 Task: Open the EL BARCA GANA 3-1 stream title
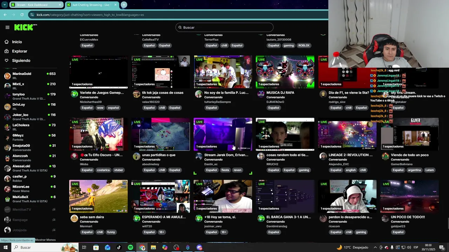tap(289, 217)
